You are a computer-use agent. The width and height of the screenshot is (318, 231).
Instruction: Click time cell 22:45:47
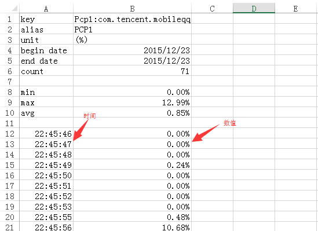pos(46,144)
